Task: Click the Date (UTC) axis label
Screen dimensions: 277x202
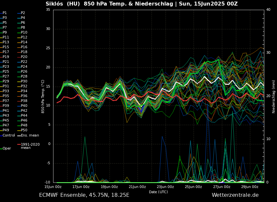Action: coord(158,192)
